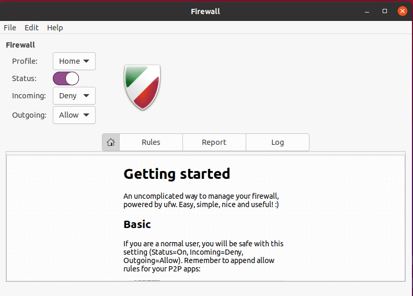Click the paragraph beginning 'An uncomplicated way'

(x=201, y=200)
